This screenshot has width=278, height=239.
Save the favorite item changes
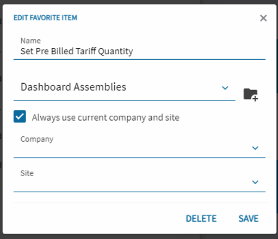248,218
